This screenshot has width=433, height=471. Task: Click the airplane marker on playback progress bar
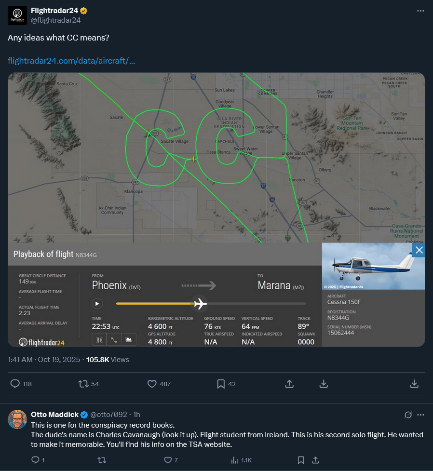[200, 304]
